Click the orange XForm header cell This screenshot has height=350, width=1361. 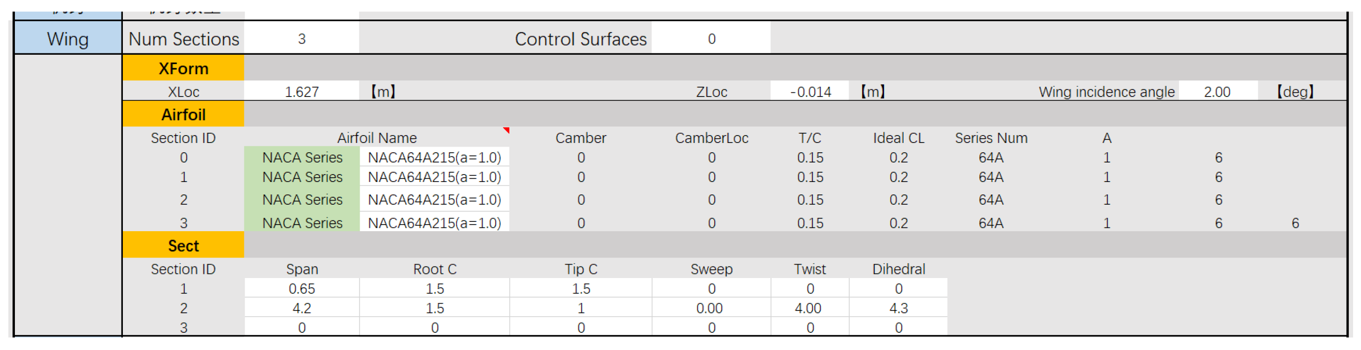click(183, 69)
